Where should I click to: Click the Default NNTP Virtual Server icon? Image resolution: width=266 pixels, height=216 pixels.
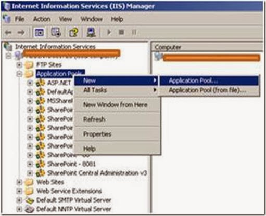[x=29, y=209]
